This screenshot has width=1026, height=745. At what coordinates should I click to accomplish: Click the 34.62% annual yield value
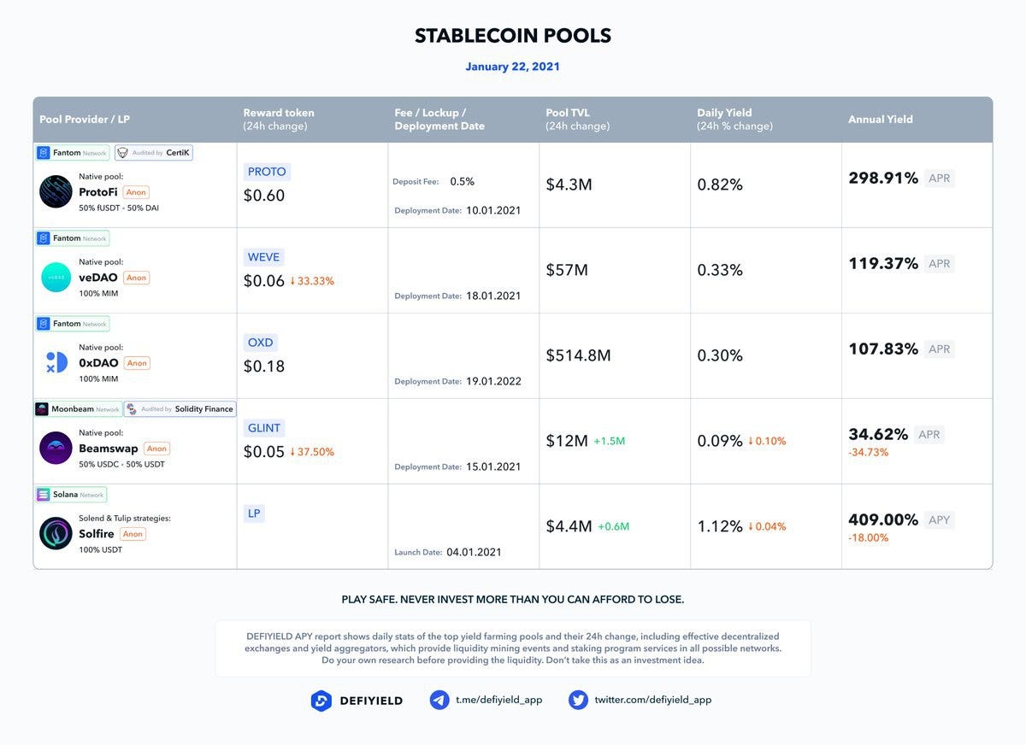tap(878, 434)
